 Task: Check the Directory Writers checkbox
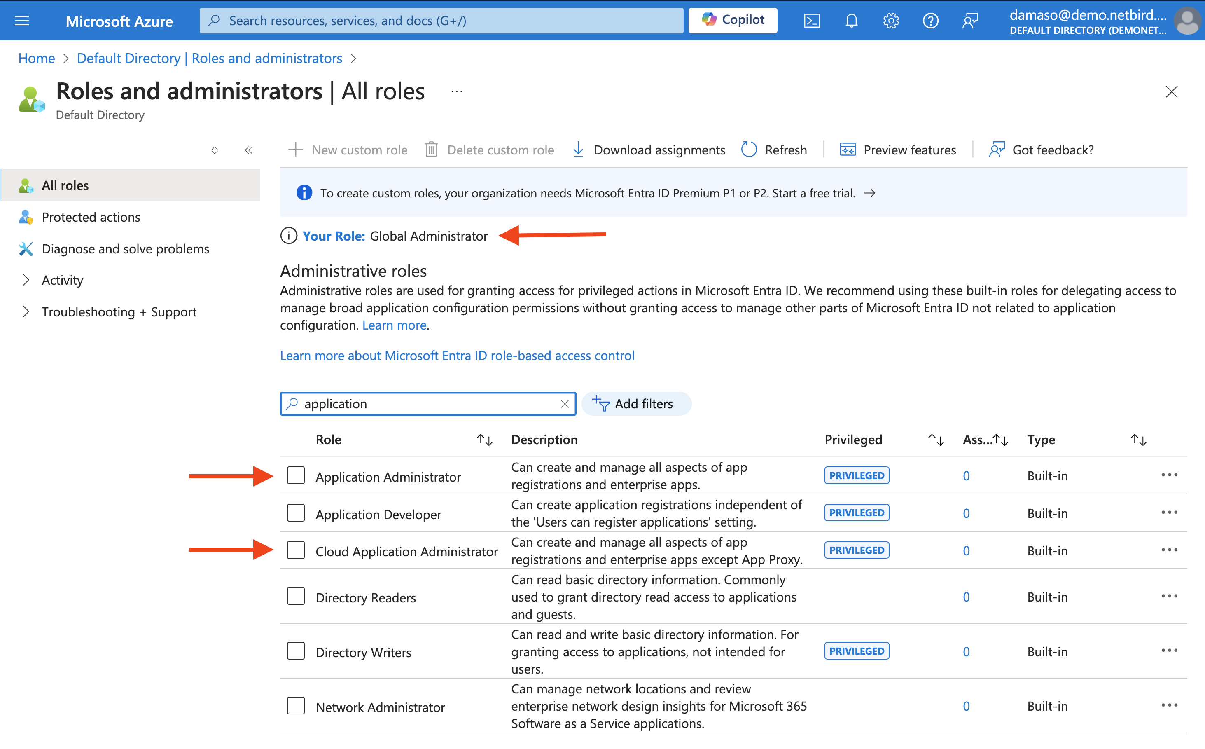[x=296, y=651]
